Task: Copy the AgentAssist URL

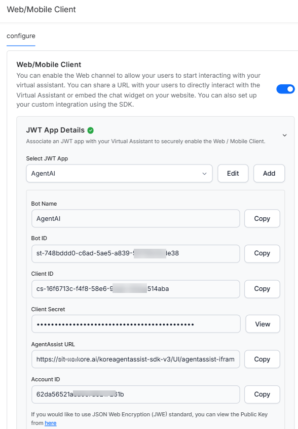Action: point(262,359)
